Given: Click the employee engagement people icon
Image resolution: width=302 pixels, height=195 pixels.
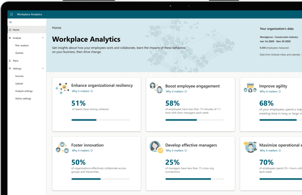Looking at the screenshot, I should coord(156,88).
